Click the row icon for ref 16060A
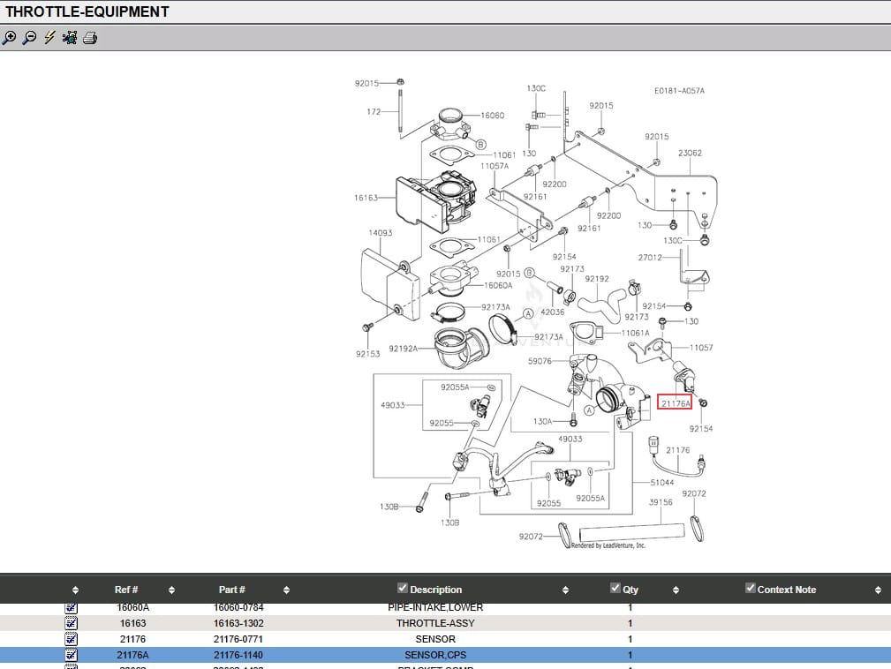891x669 pixels. (x=72, y=608)
